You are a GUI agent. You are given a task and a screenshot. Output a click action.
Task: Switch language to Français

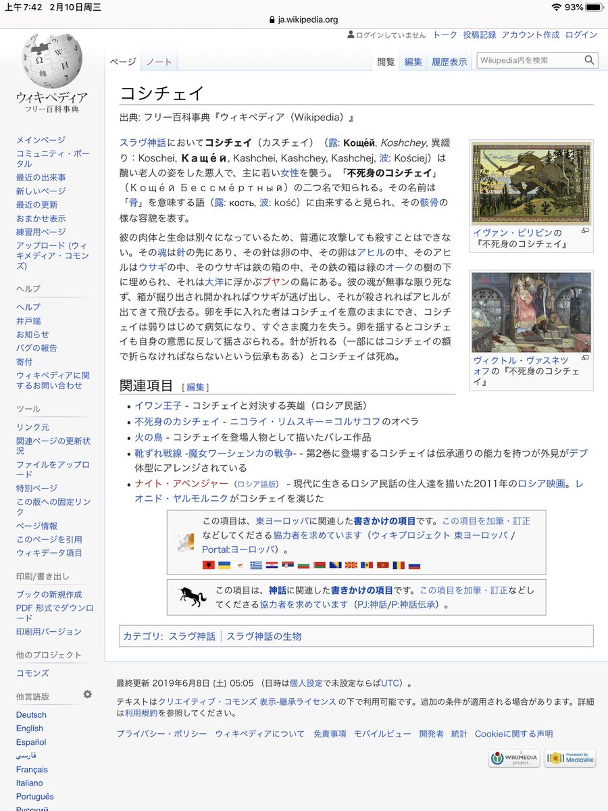32,769
